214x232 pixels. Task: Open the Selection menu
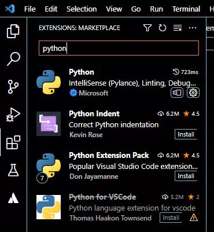click(x=82, y=9)
